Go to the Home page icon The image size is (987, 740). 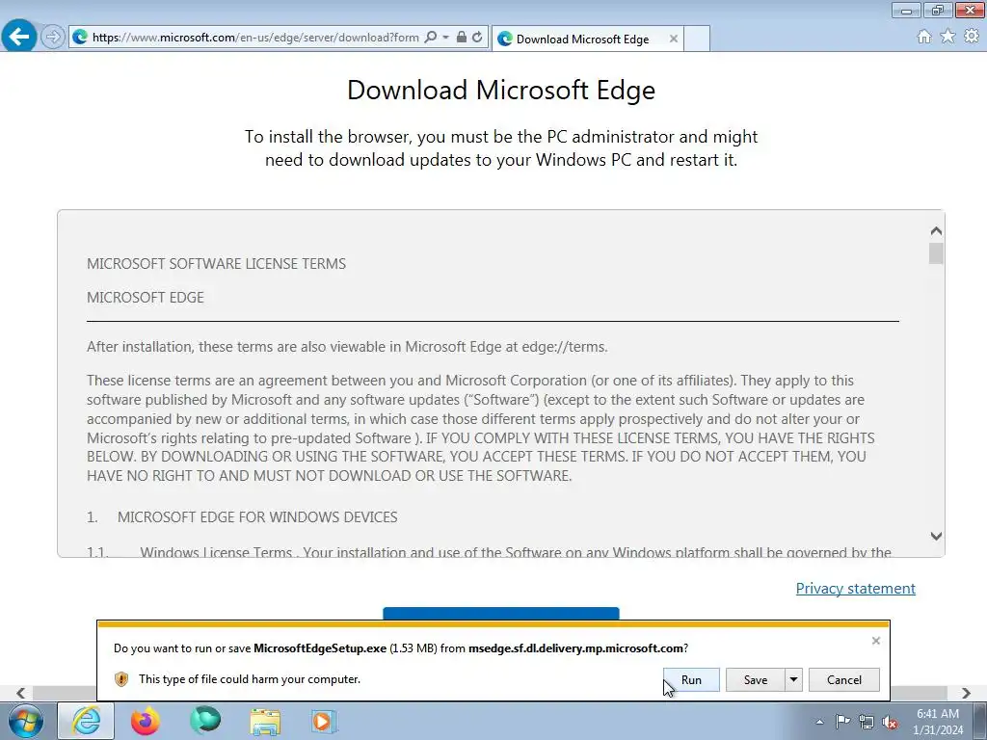(924, 37)
